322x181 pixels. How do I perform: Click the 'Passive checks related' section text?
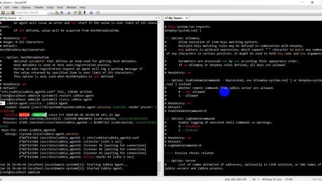click(x=194, y=153)
